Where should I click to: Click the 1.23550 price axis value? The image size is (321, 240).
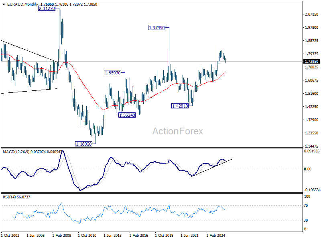(312, 133)
